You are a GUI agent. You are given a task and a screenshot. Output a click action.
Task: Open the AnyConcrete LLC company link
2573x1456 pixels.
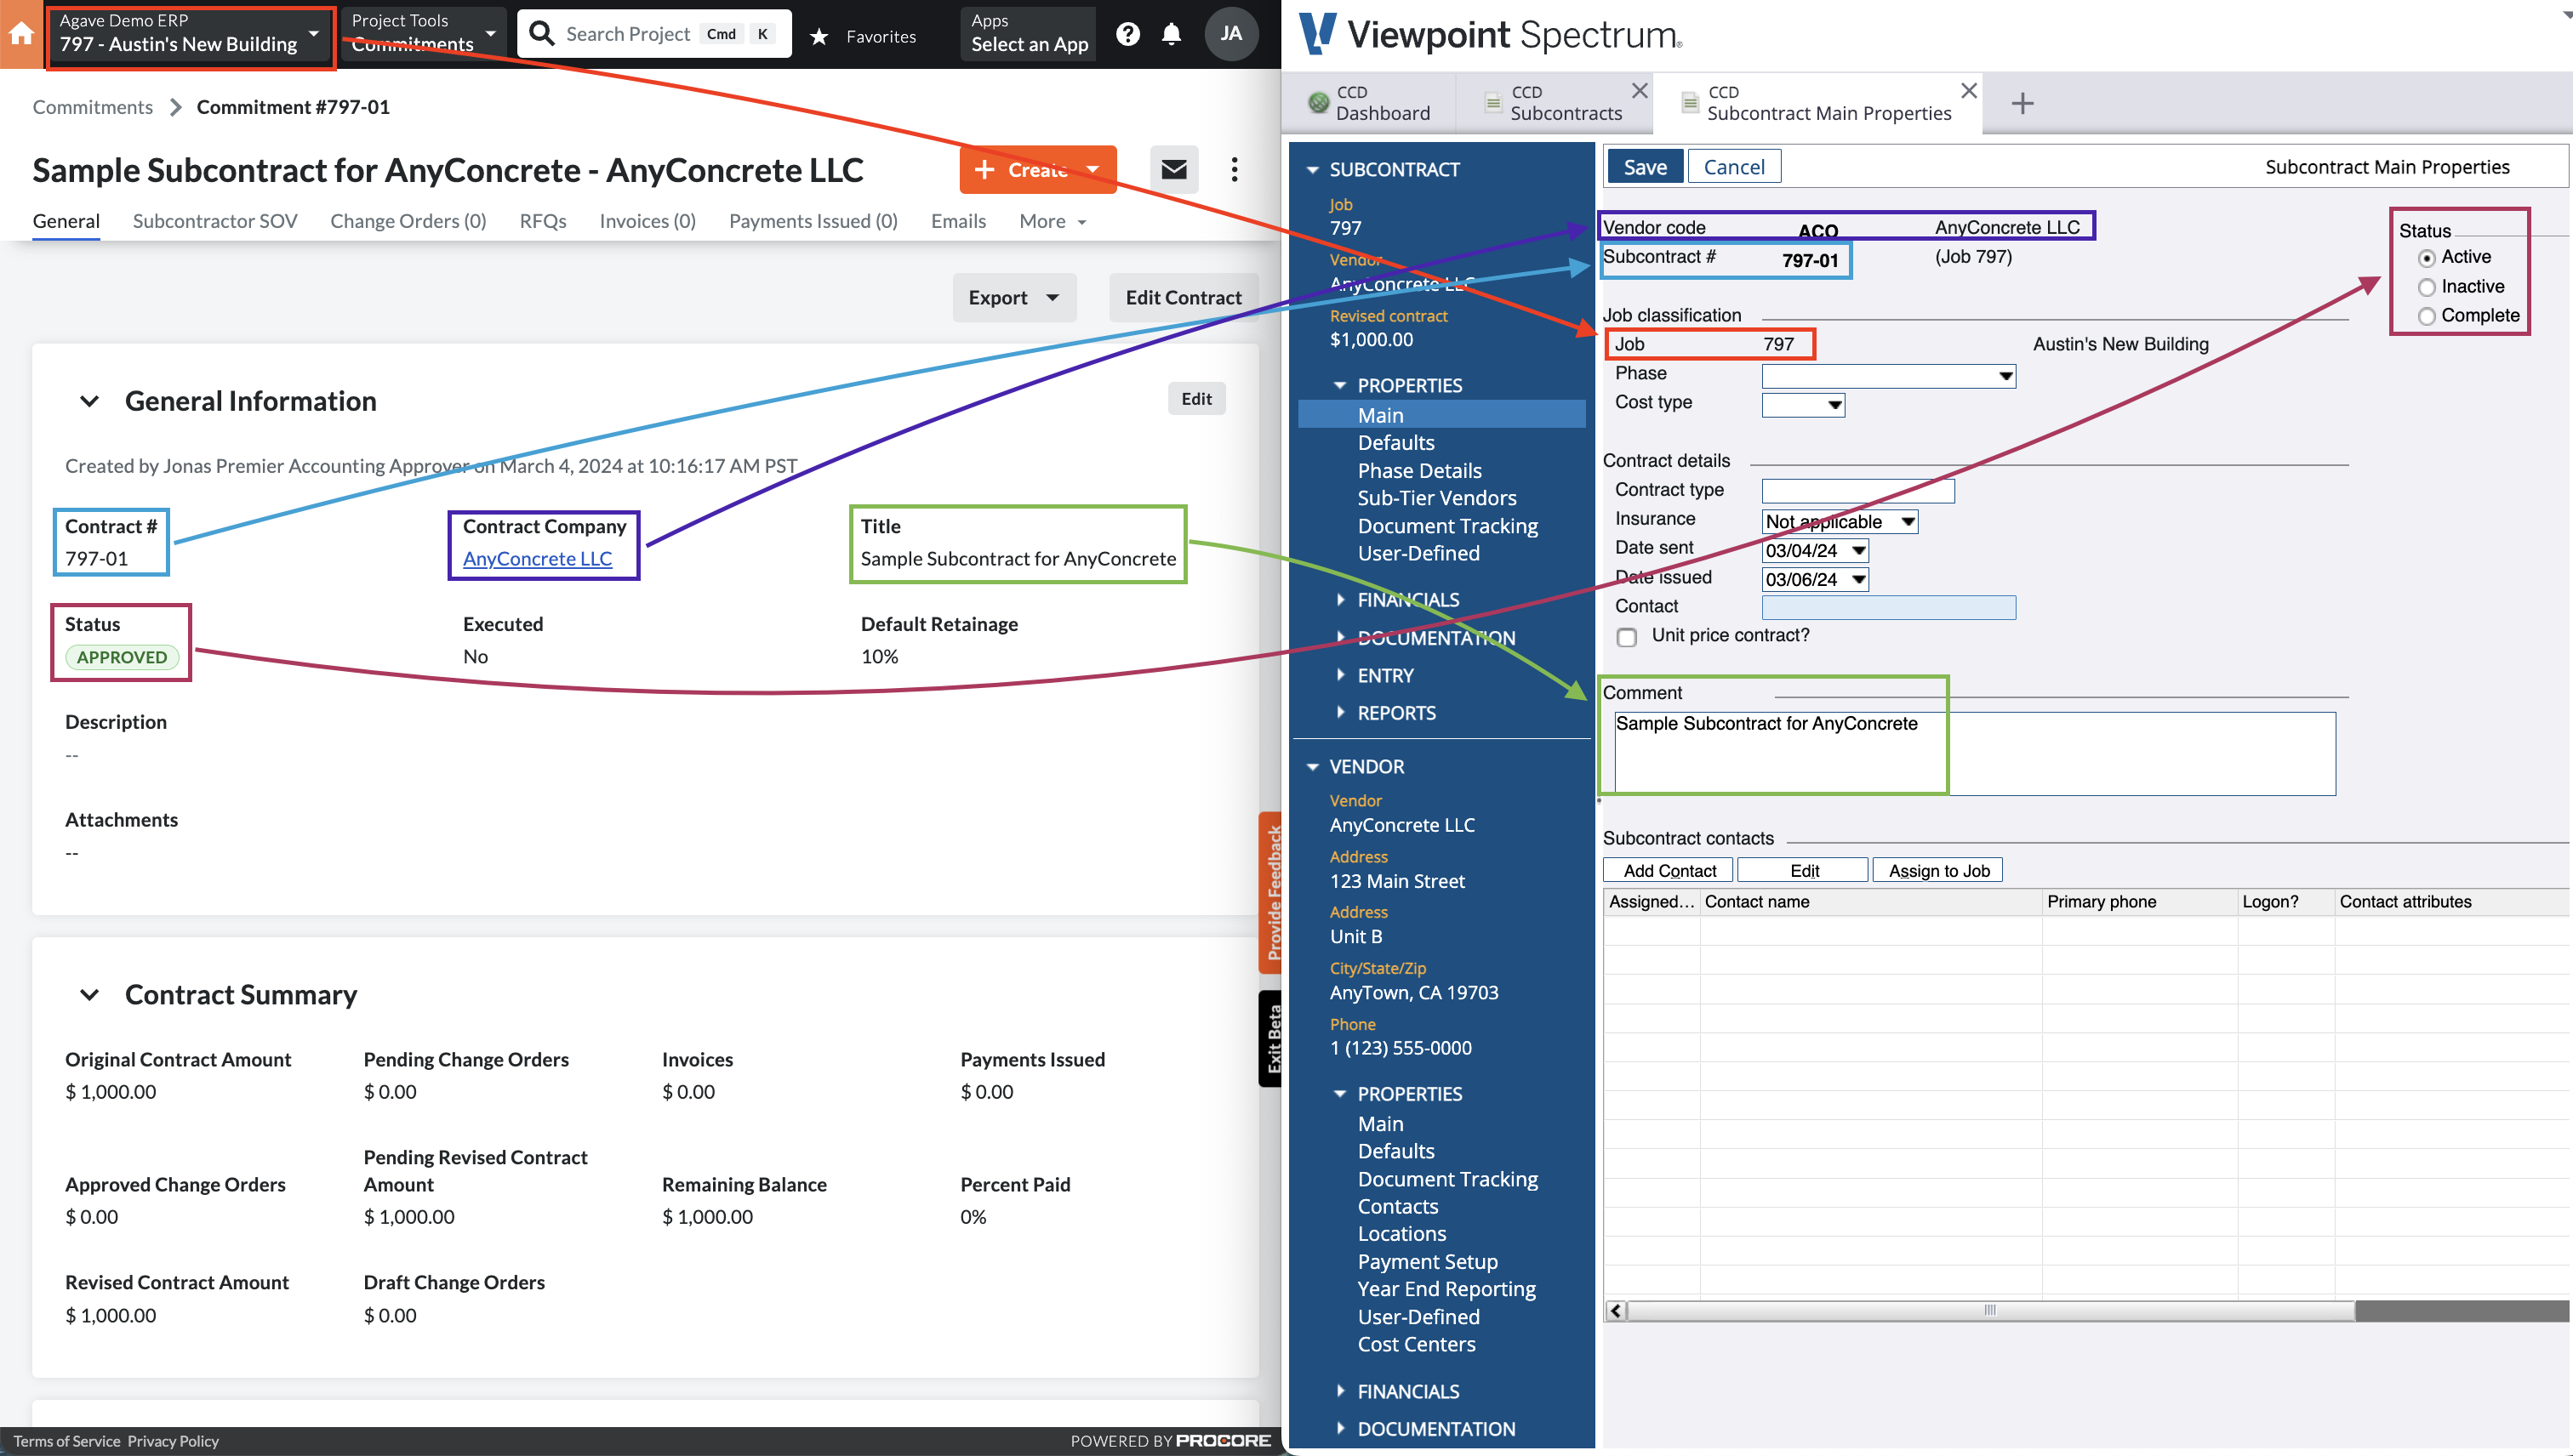pos(536,558)
